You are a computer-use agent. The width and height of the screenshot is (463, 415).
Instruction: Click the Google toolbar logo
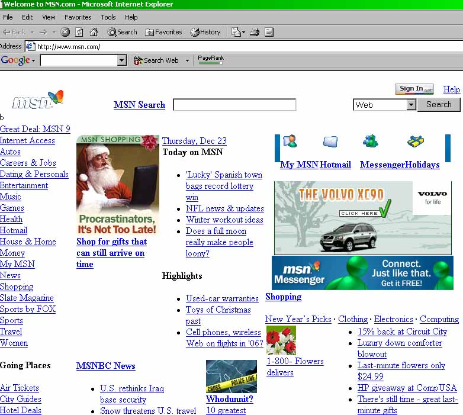(x=15, y=60)
